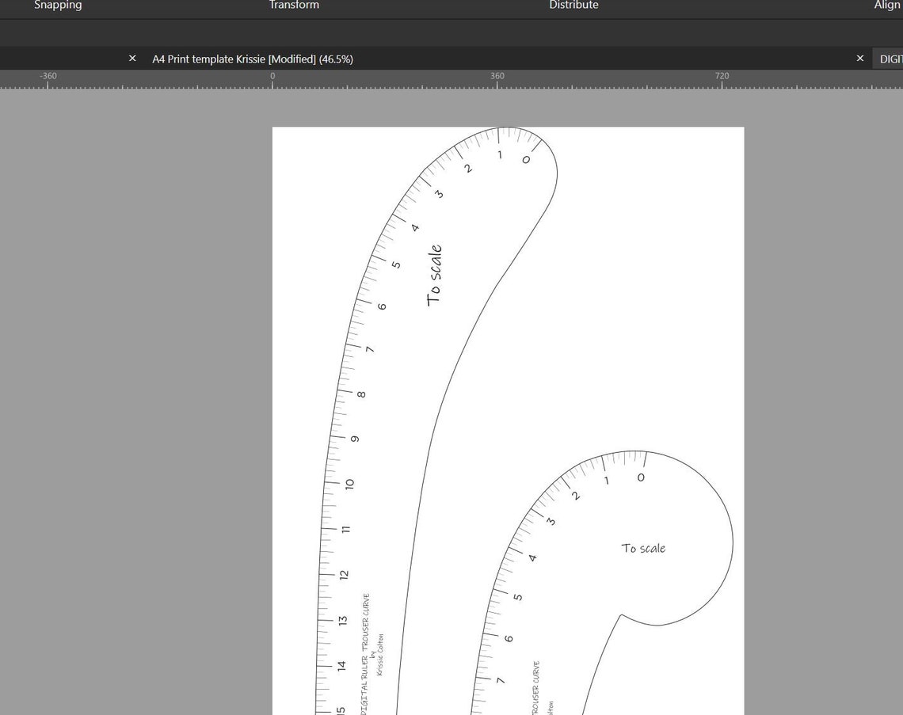Click Transform in the top toolbar
This screenshot has width=903, height=715.
(x=294, y=6)
